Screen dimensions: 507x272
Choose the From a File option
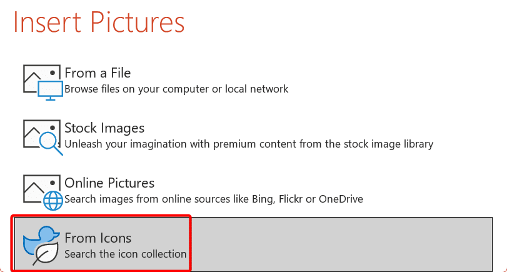pos(98,73)
